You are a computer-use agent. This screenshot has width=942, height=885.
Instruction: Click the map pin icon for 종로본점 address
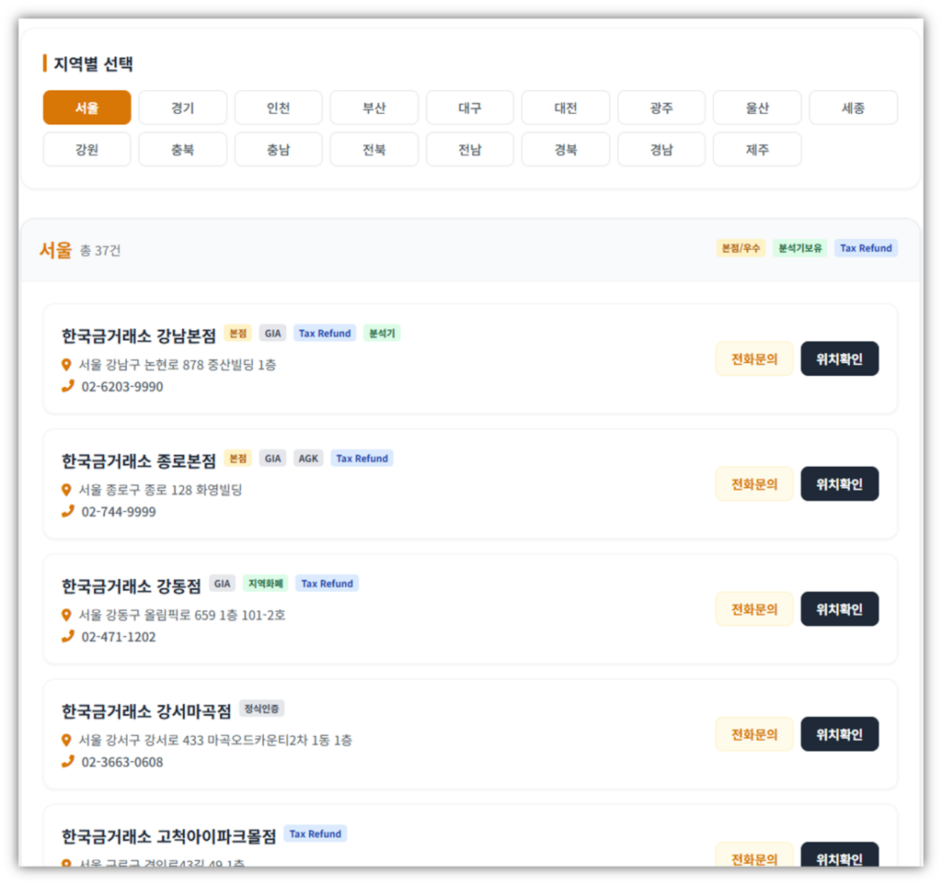pos(66,490)
